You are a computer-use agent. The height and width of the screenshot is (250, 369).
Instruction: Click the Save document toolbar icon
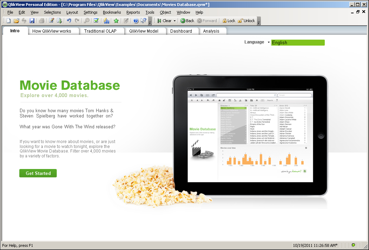click(32, 21)
